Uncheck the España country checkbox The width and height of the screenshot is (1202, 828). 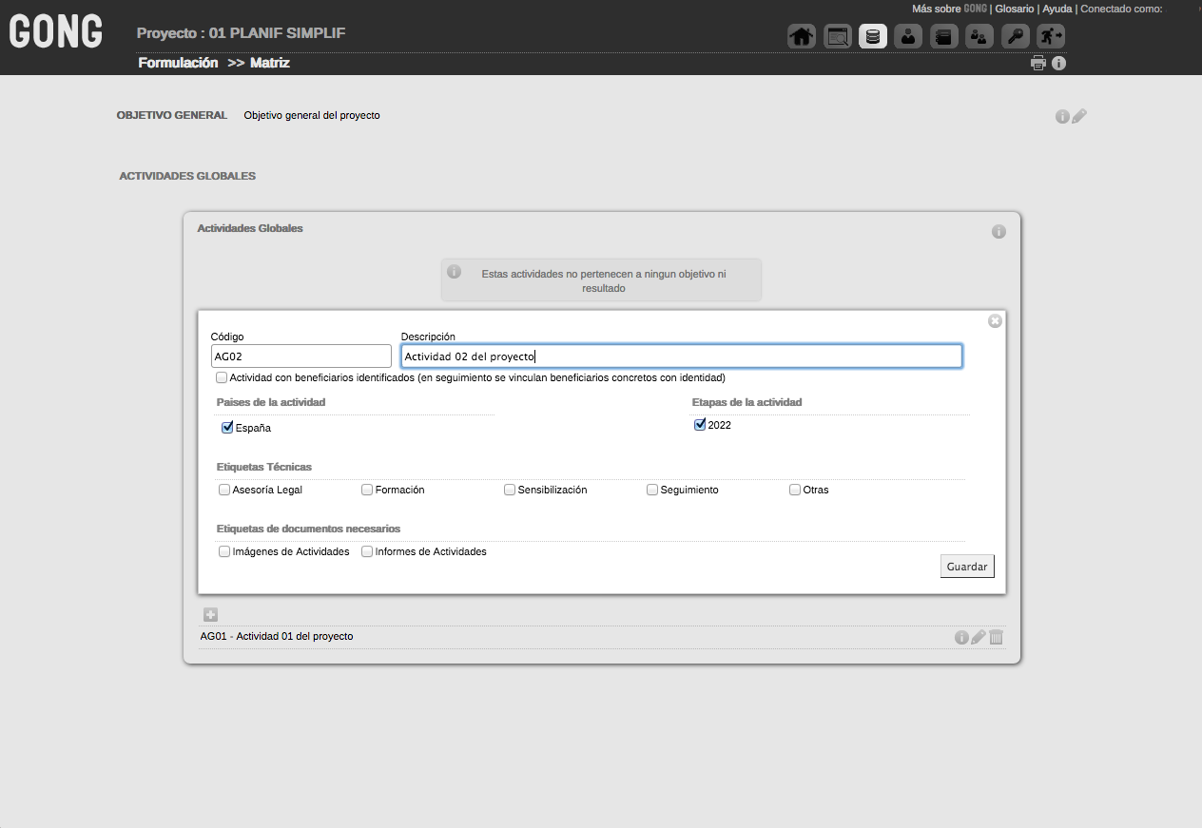[227, 428]
